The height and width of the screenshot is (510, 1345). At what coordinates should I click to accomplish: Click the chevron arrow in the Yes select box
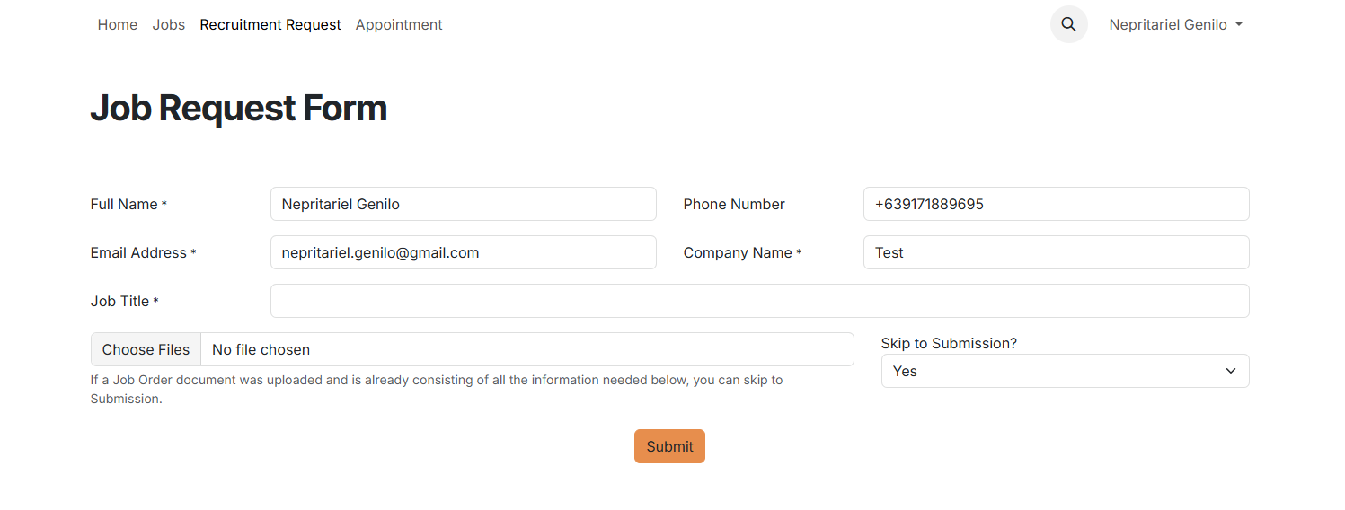pos(1231,371)
